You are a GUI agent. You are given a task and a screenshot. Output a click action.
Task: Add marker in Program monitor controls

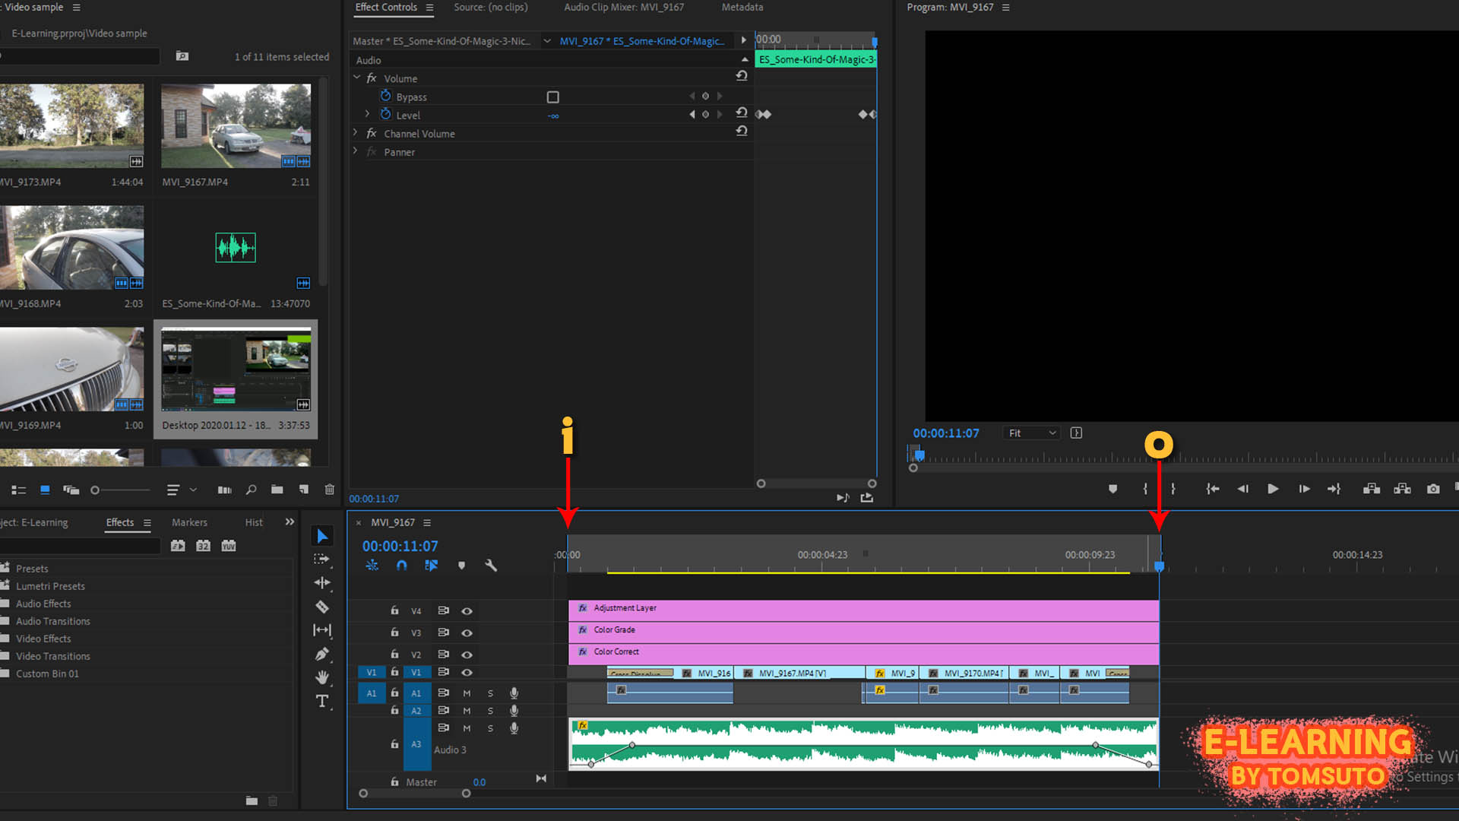(1112, 489)
